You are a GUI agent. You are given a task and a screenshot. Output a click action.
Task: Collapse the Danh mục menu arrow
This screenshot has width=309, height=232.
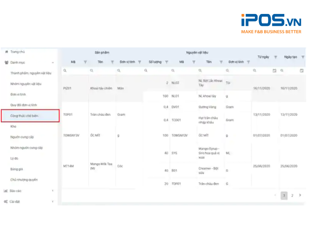click(x=53, y=62)
